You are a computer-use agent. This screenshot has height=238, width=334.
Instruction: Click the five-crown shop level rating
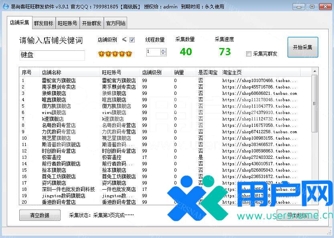(115, 54)
